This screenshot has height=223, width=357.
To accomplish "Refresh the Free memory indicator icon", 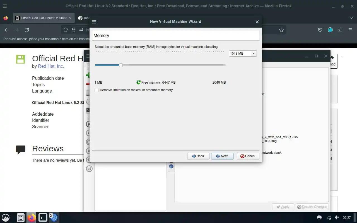I will pos(138,82).
